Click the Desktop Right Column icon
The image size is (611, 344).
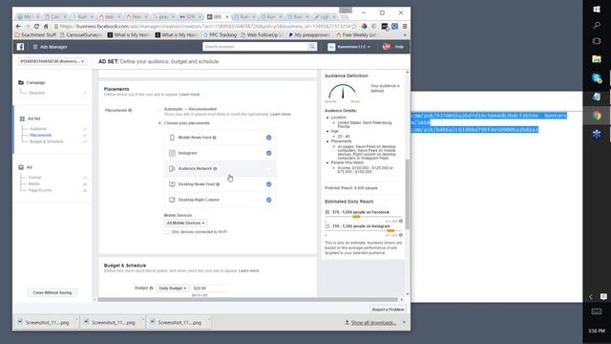point(172,200)
